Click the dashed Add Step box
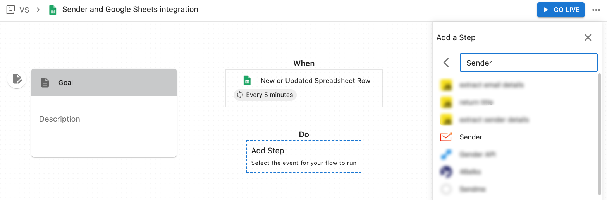Viewport: 607px width, 200px height. [x=304, y=156]
